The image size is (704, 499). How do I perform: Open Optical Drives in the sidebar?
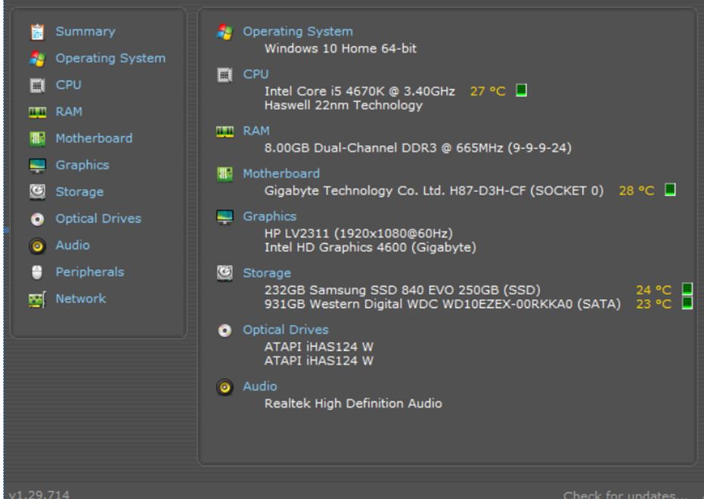[x=98, y=219]
